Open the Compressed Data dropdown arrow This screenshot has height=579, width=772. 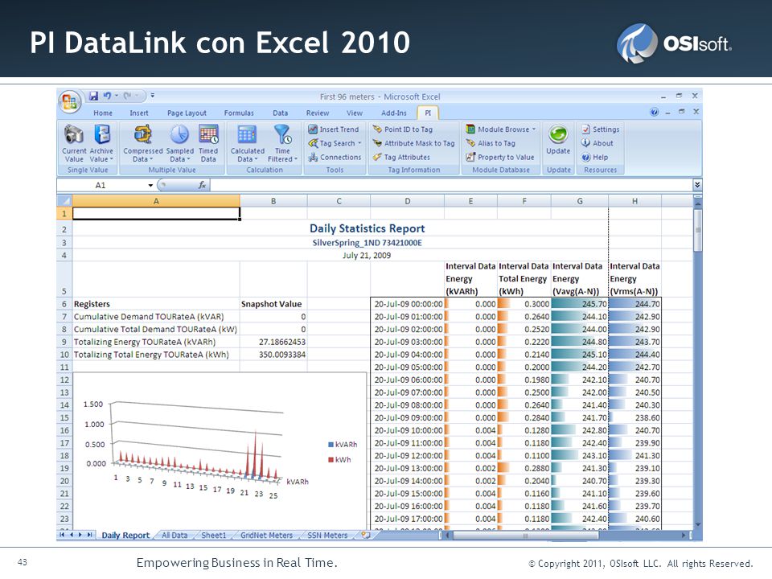[151, 159]
